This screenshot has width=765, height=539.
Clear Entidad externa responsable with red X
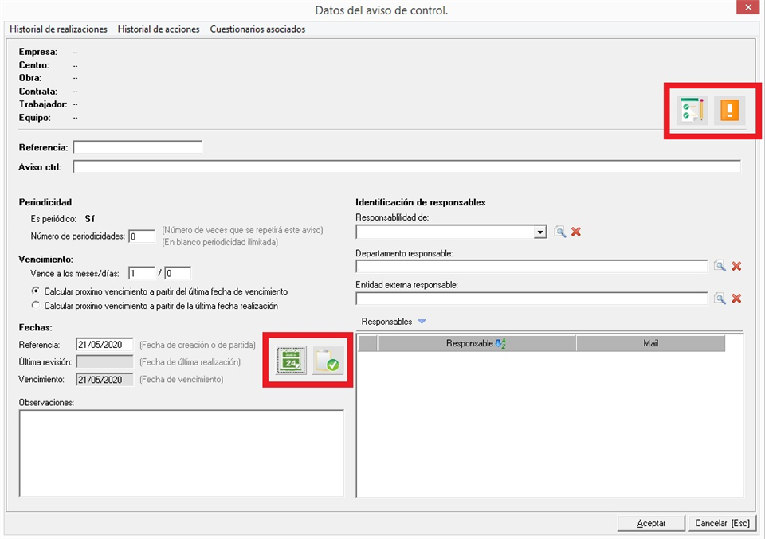pyautogui.click(x=736, y=299)
